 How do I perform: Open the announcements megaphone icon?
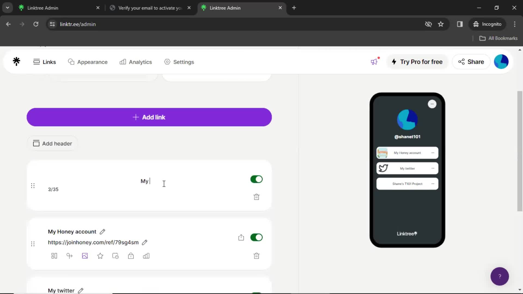tap(375, 62)
